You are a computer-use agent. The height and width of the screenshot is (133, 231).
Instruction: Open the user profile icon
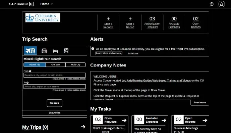[x=221, y=4]
